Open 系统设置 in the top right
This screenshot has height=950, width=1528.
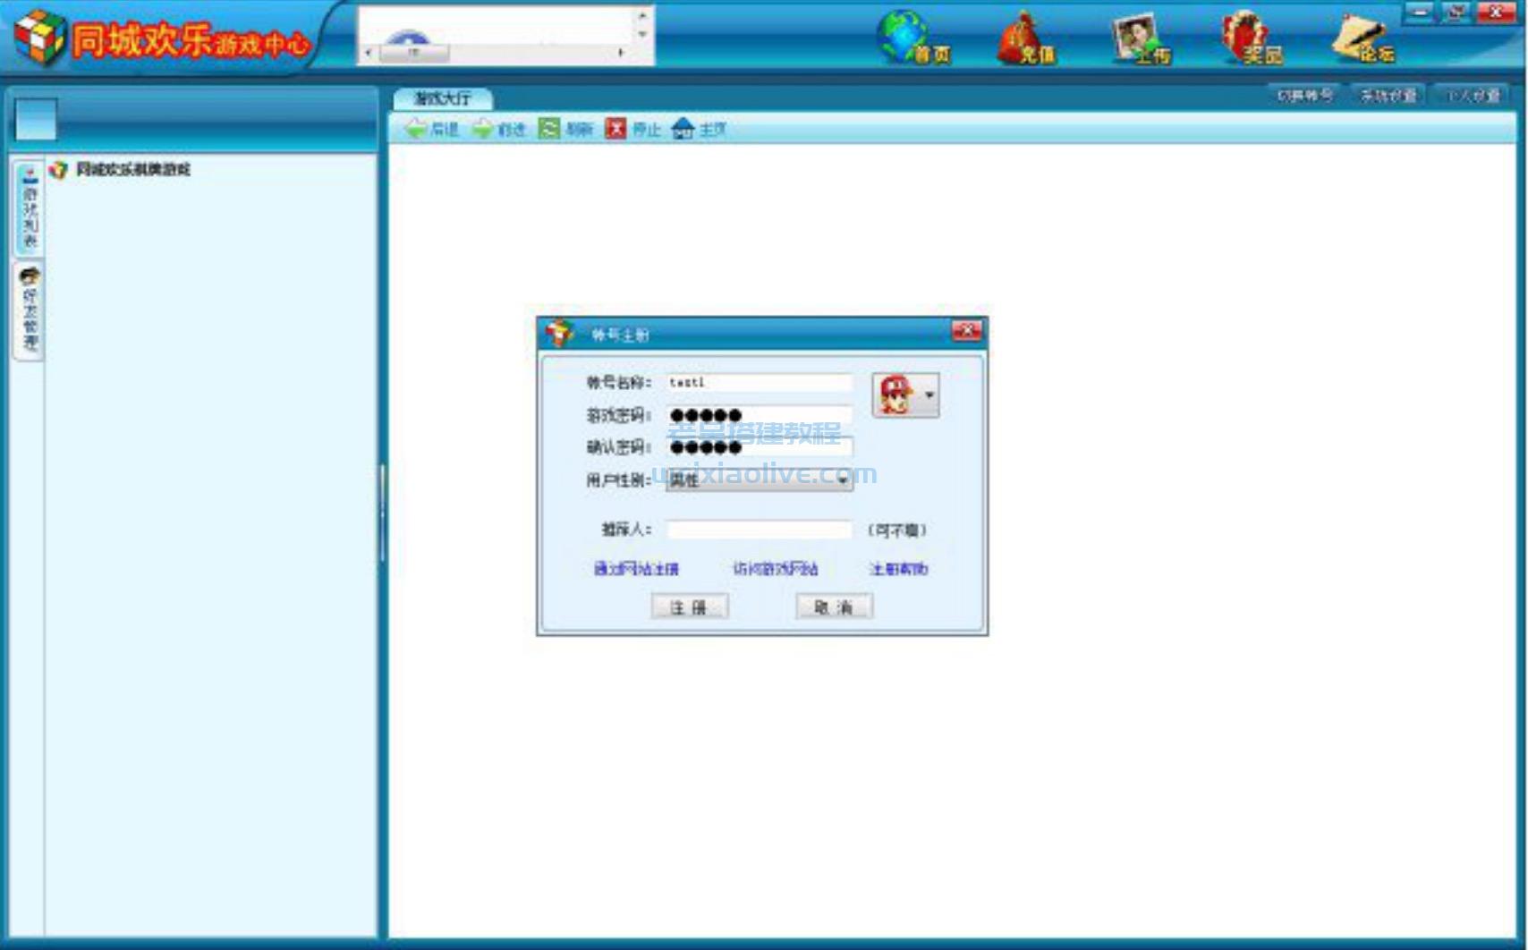click(x=1389, y=92)
